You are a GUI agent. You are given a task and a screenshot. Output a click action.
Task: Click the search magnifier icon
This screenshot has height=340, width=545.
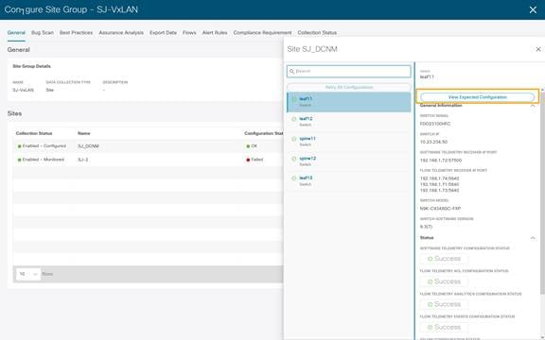click(291, 71)
